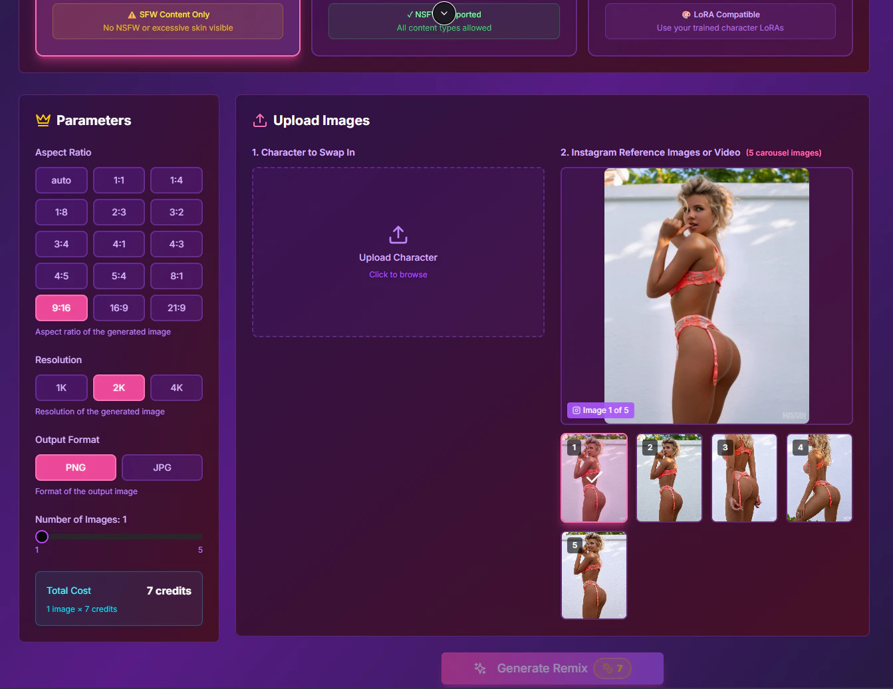Click the sparkle icon on Generate Remix
This screenshot has width=893, height=689.
click(480, 668)
